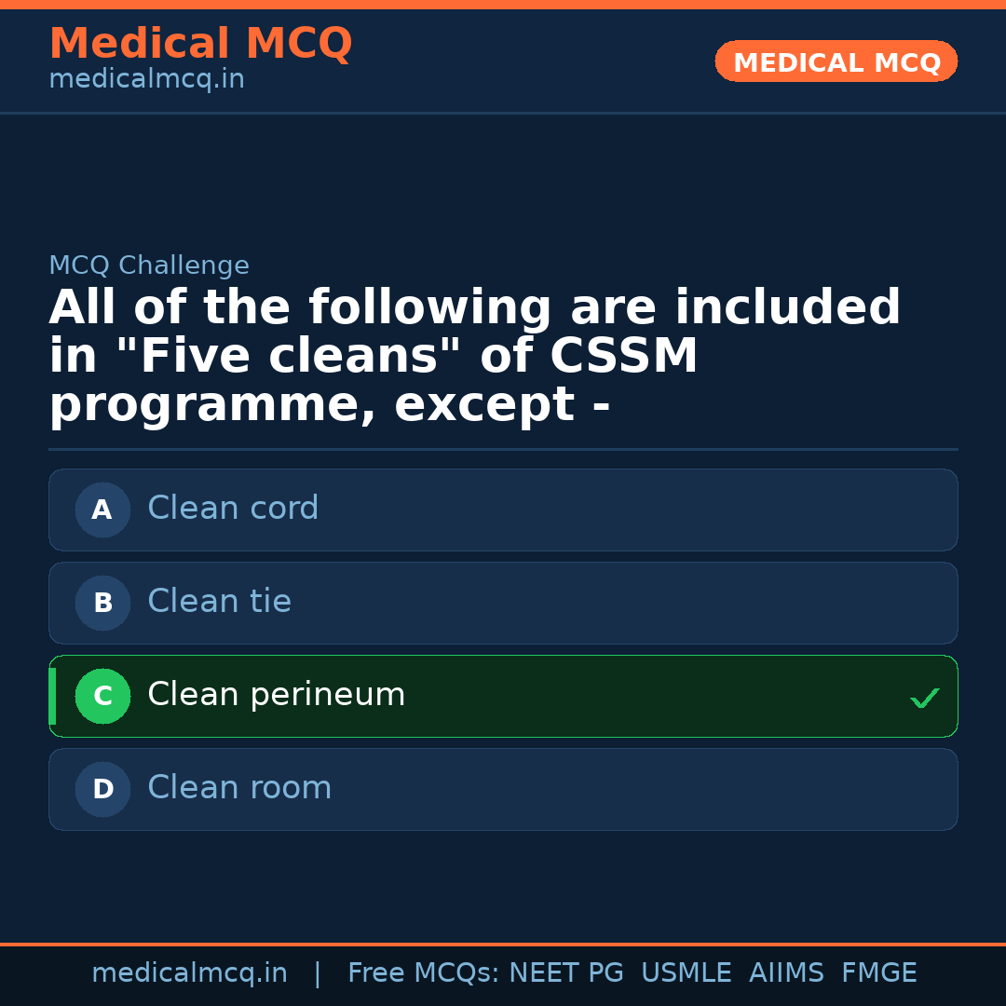The width and height of the screenshot is (1006, 1006).
Task: Click the NEET PG footer label
Action: tap(565, 972)
